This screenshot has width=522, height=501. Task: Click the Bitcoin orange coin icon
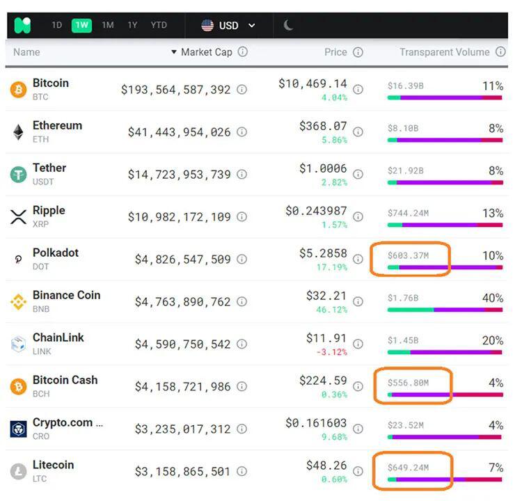18,90
